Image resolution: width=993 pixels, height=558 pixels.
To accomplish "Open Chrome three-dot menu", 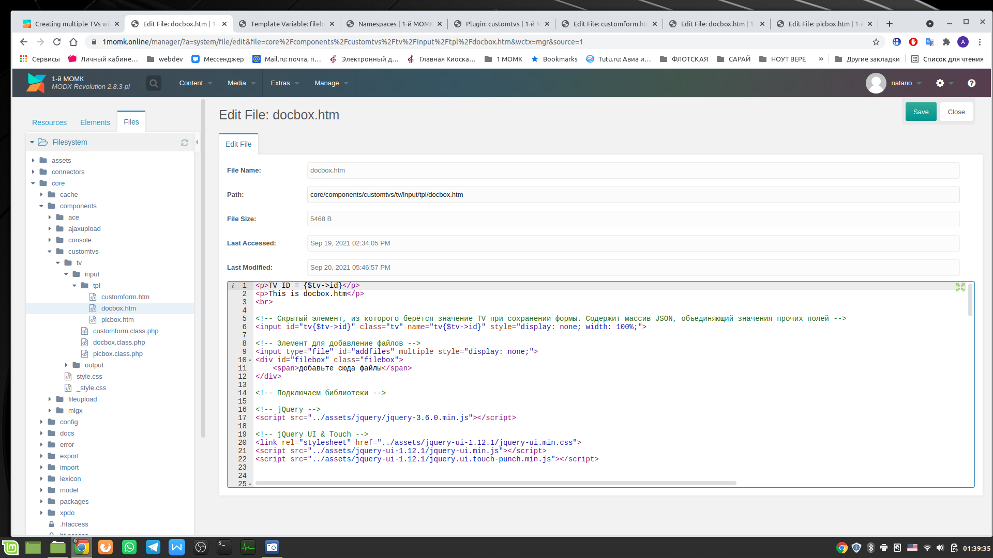I will click(980, 42).
